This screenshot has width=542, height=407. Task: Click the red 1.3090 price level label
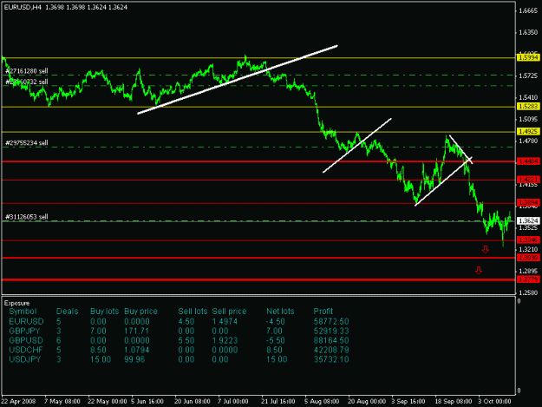click(528, 257)
